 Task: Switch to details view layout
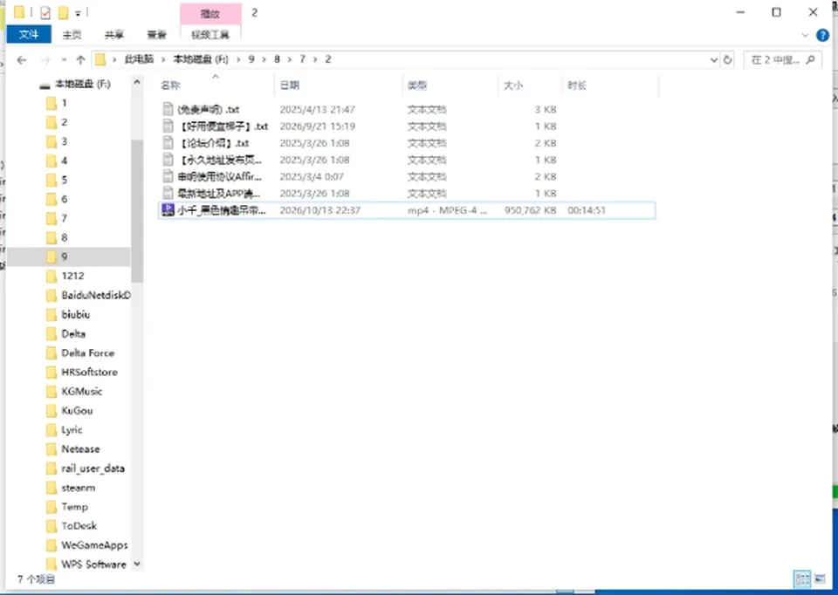pos(802,579)
